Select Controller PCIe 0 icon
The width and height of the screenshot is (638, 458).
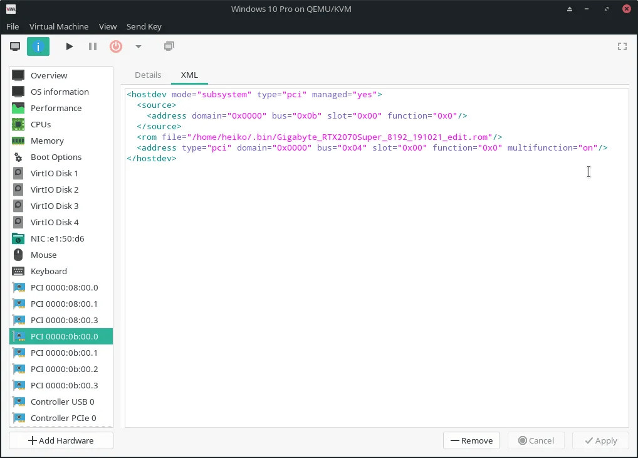point(19,418)
